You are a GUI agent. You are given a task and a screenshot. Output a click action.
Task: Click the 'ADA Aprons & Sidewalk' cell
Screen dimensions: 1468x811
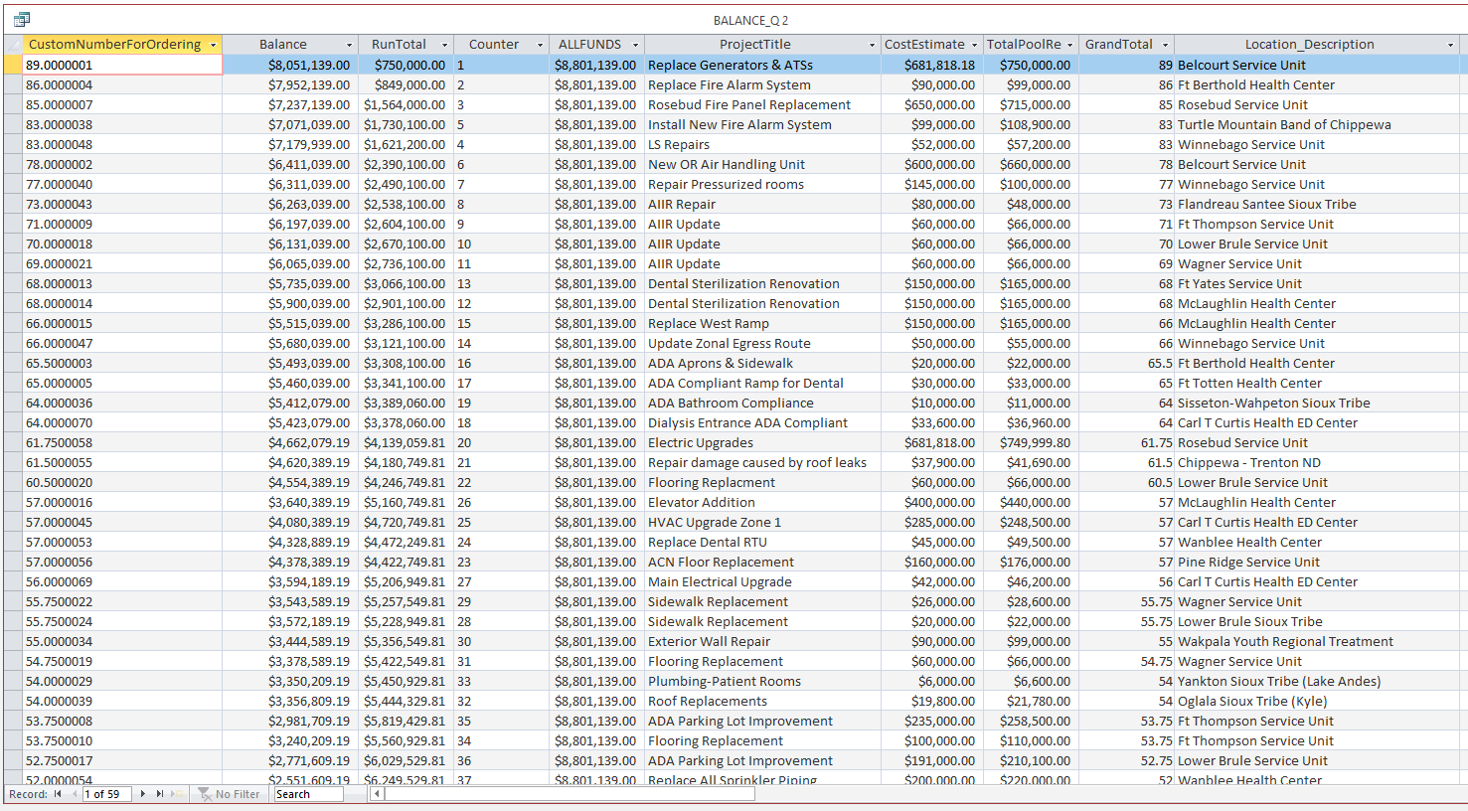pyautogui.click(x=762, y=363)
